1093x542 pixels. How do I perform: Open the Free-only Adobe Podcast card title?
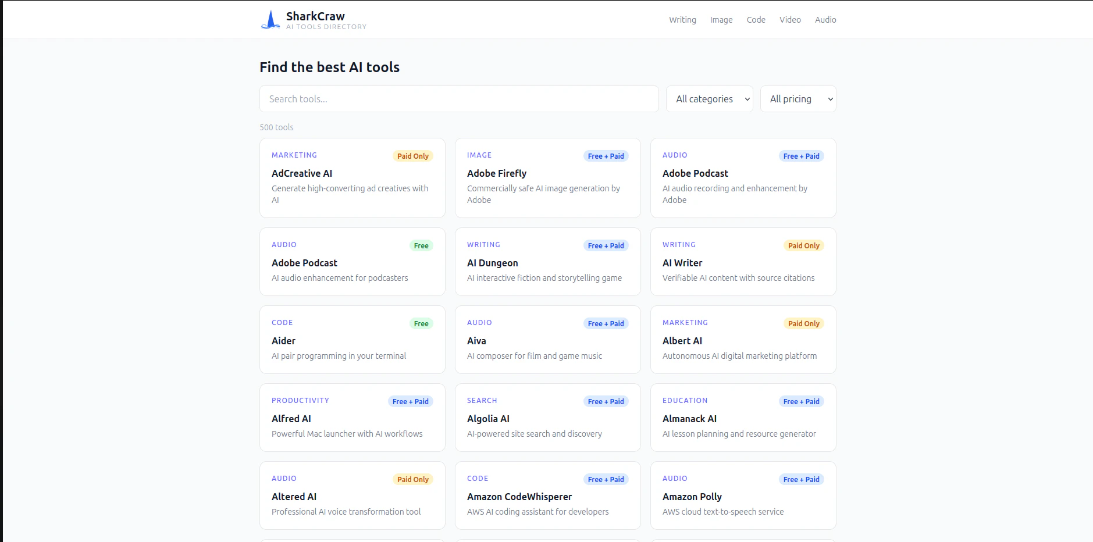pos(304,263)
